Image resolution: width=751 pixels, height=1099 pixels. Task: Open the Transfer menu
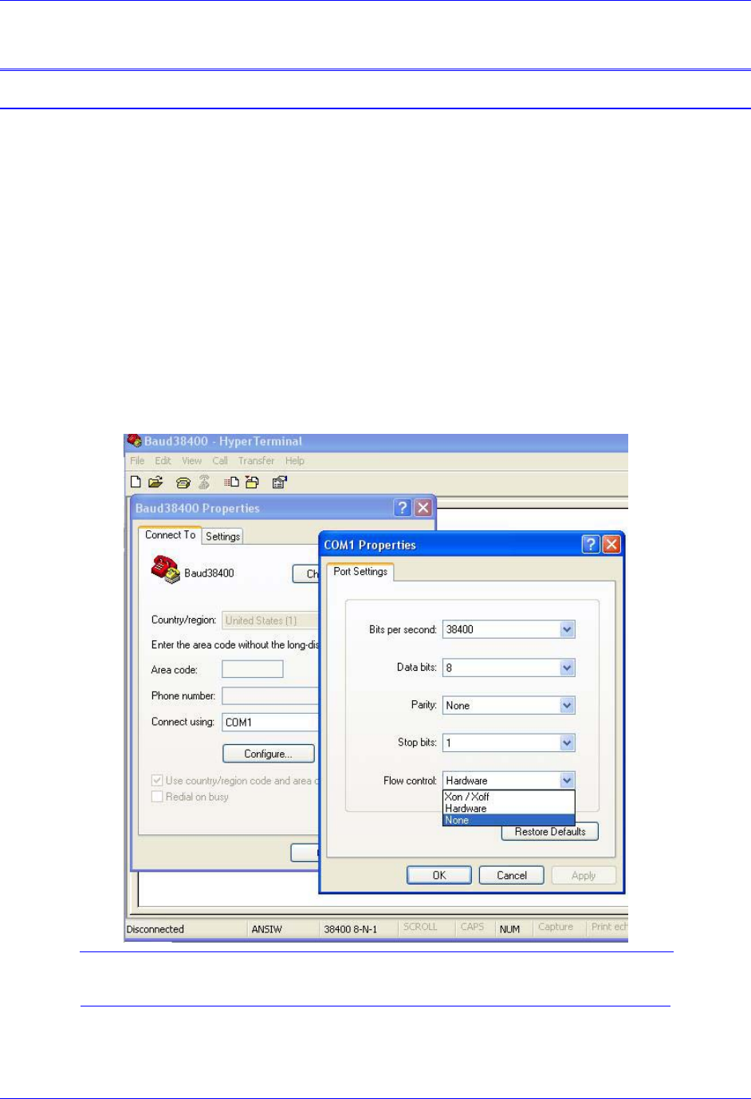(x=256, y=460)
